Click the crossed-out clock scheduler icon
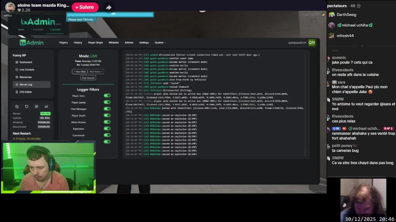This screenshot has height=222, width=396. tap(17, 106)
